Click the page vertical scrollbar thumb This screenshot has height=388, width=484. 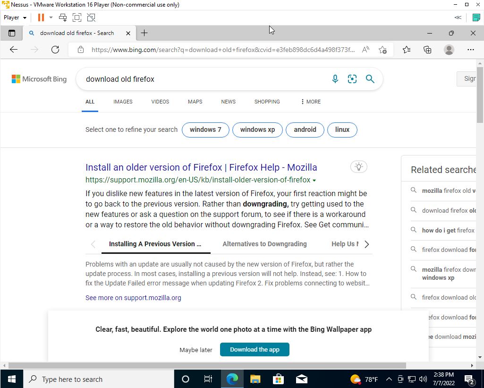tap(480, 95)
